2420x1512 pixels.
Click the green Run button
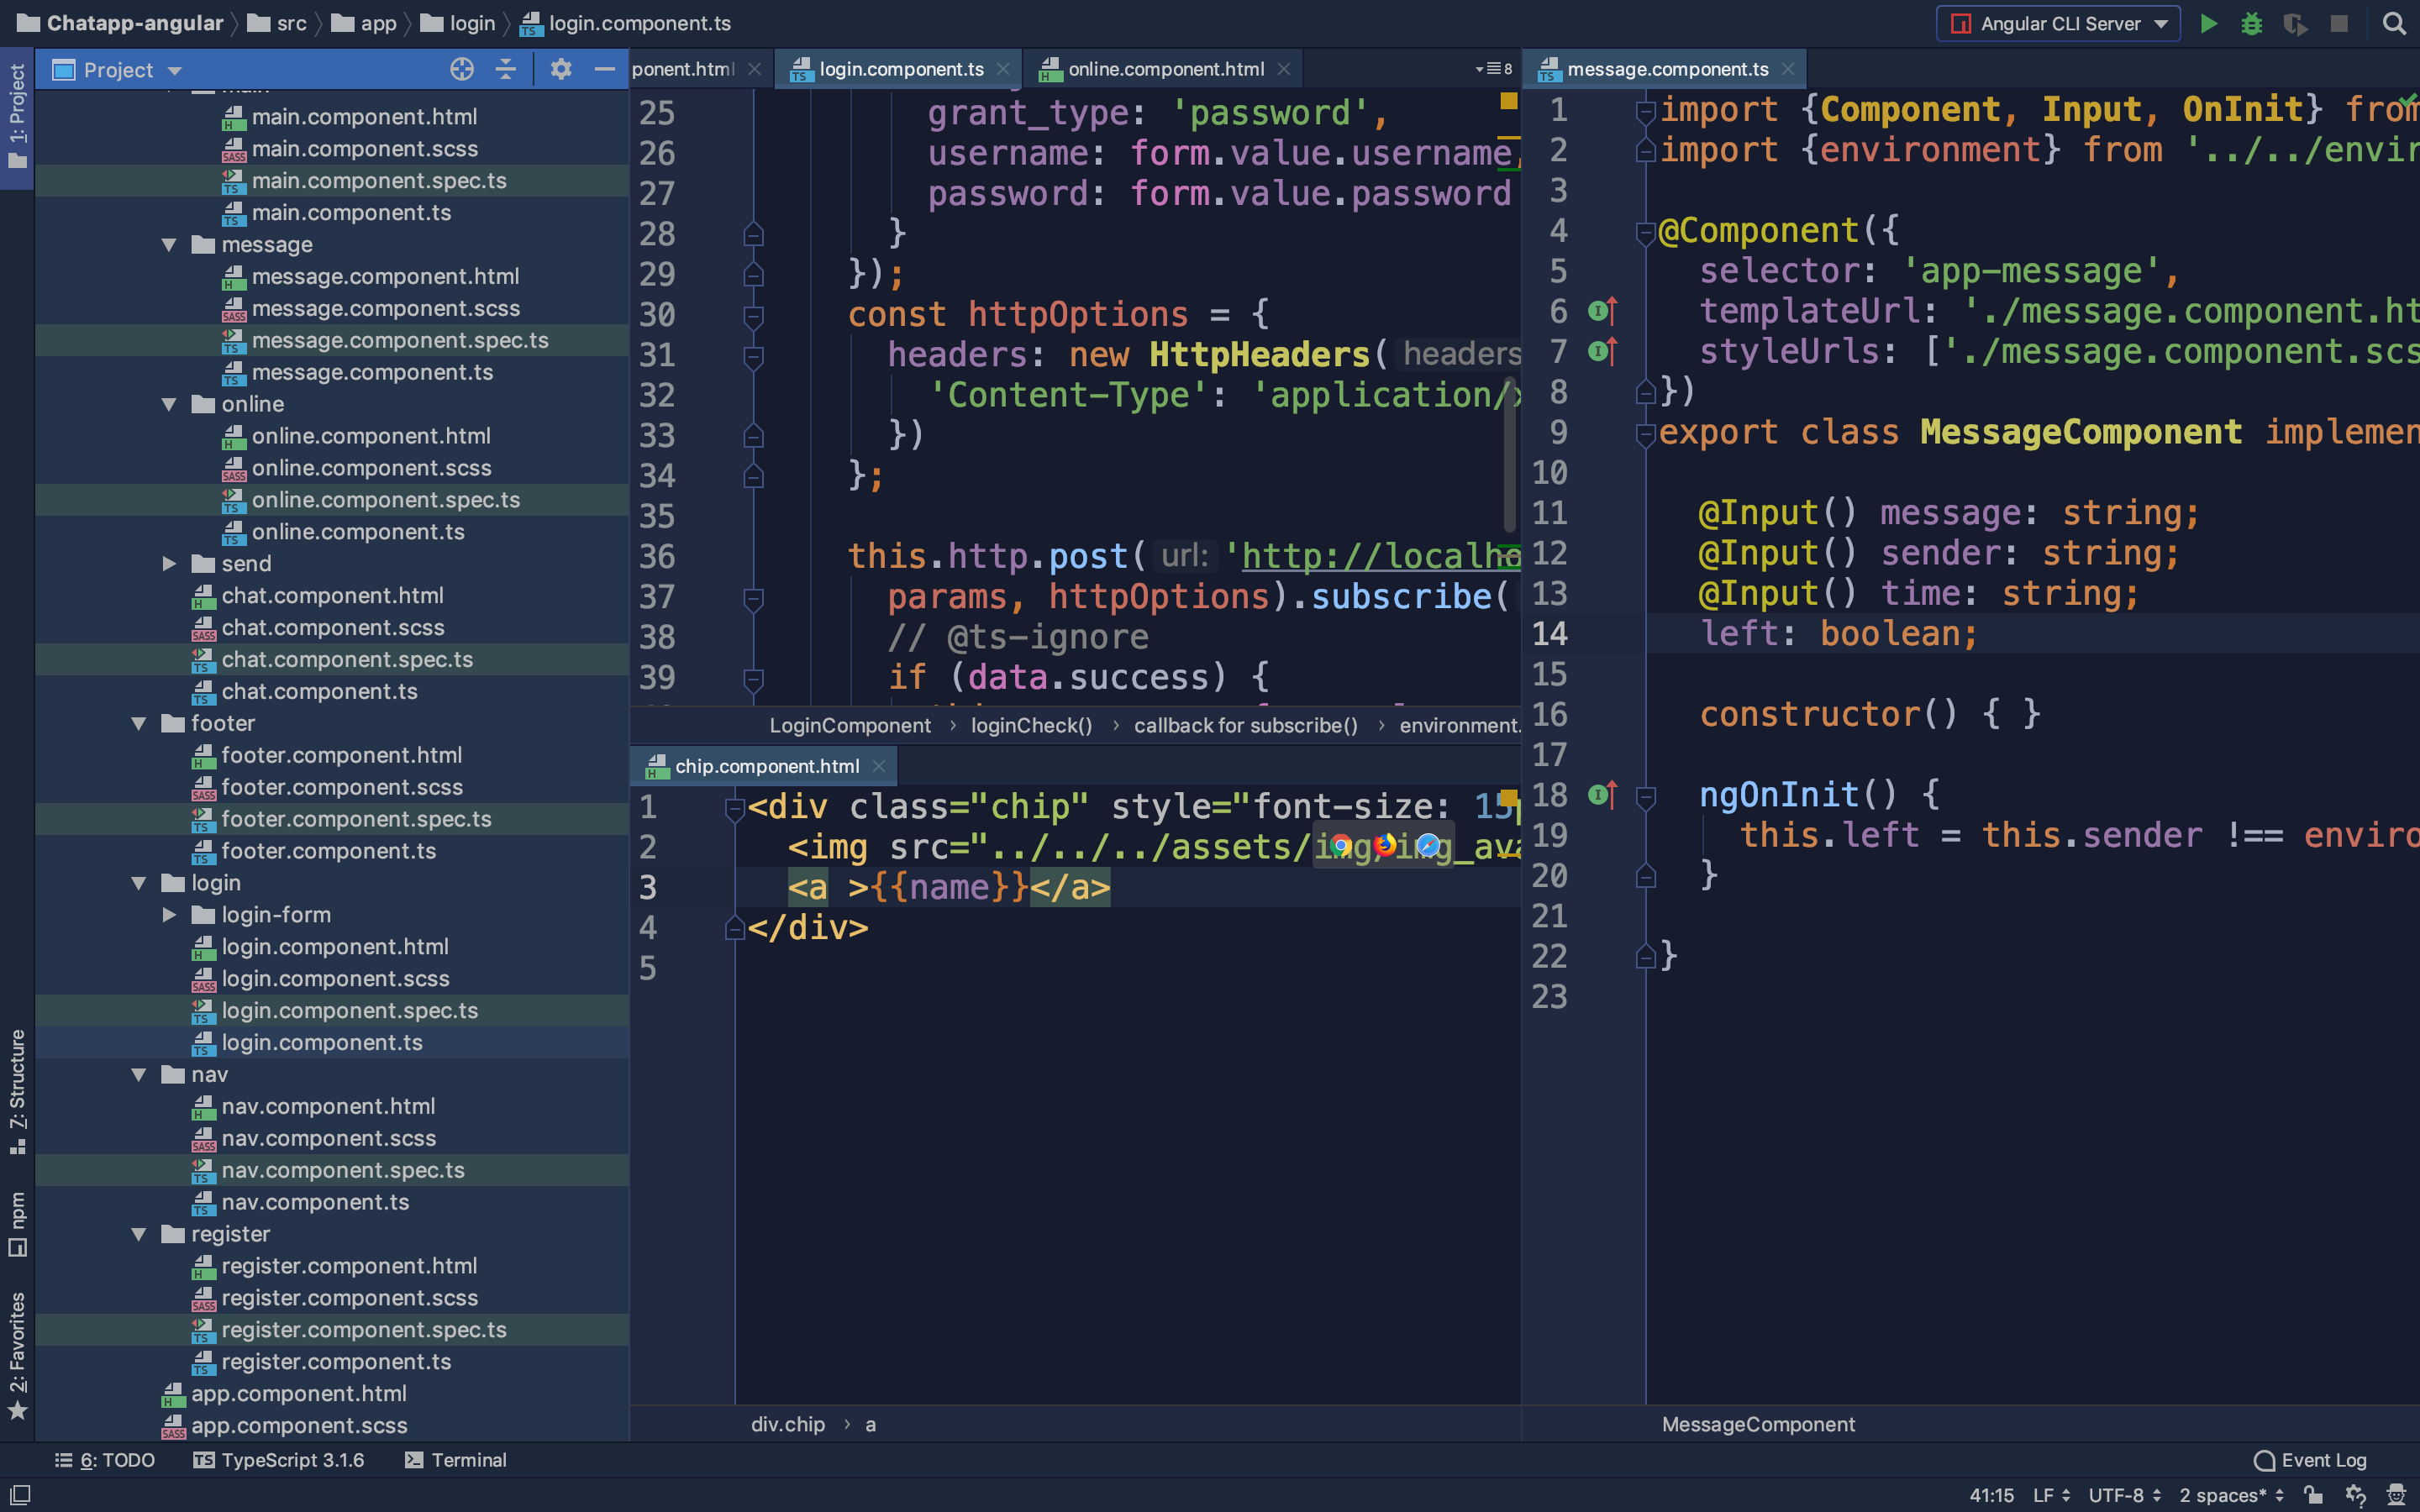[2208, 23]
